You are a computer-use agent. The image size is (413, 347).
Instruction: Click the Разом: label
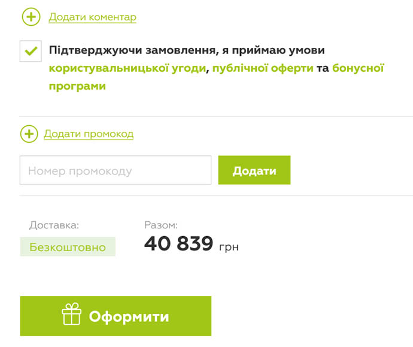(161, 225)
